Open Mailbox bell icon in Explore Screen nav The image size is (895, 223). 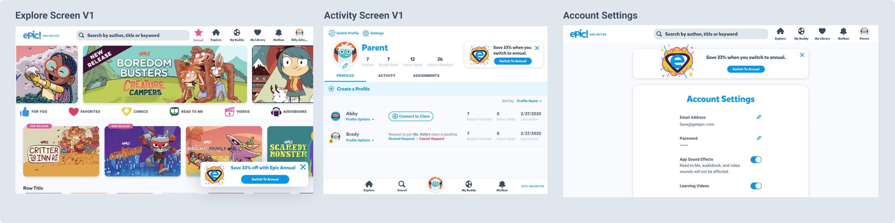click(279, 33)
